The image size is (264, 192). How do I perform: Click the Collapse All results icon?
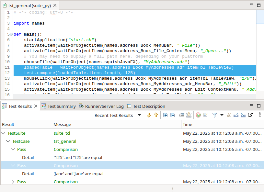172,115
